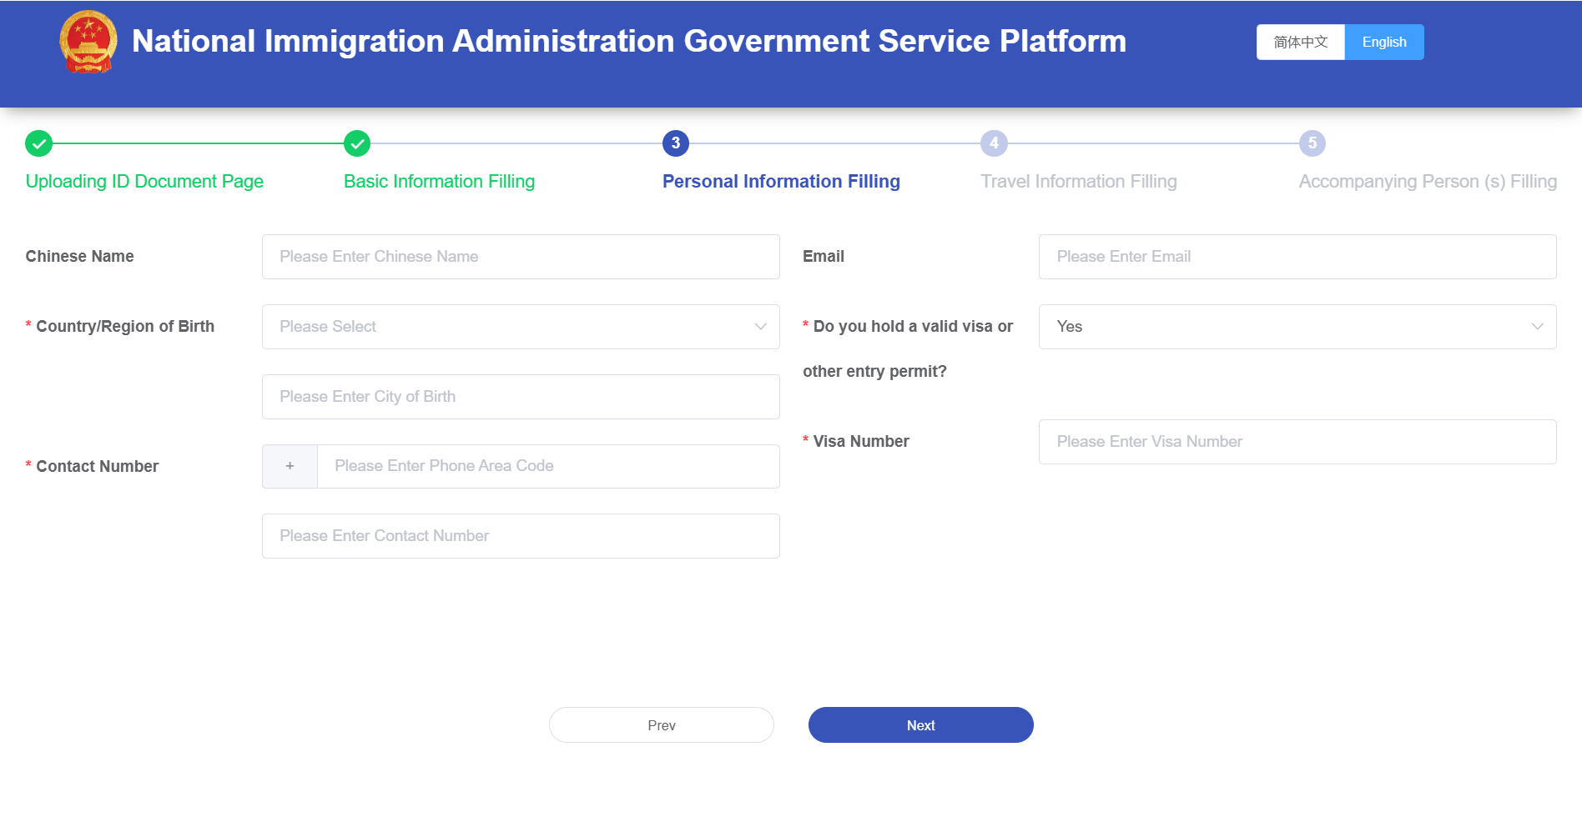Go to Basic Information Filling step
1582x832 pixels.
tap(439, 182)
